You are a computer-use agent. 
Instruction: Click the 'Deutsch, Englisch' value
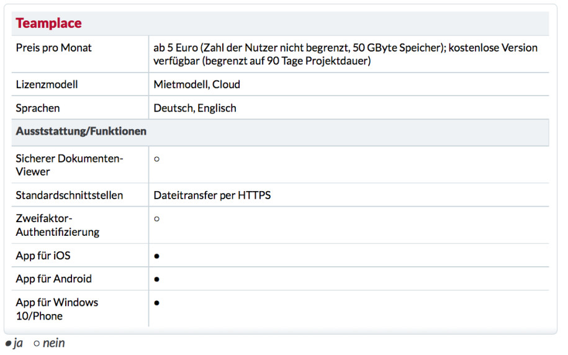tap(195, 109)
